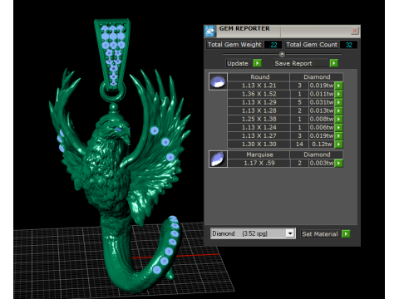Click the Total Gem Weight label
399x299 pixels.
click(x=234, y=45)
